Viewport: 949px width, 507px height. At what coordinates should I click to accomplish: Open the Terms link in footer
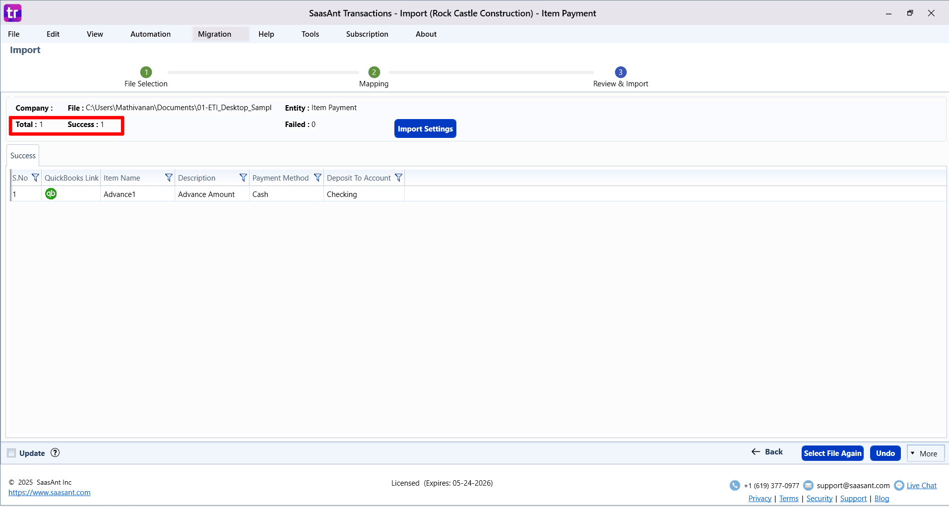788,498
